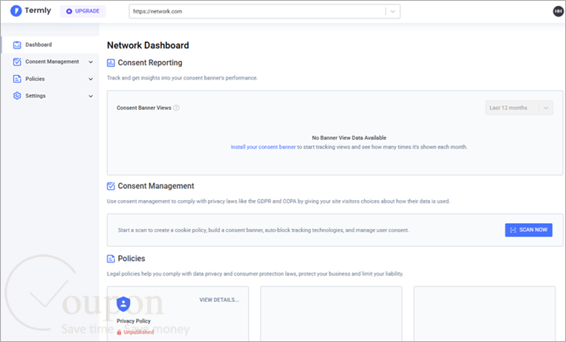Expand the Consent Management sidebar chevron
566x342 pixels.
(x=91, y=62)
